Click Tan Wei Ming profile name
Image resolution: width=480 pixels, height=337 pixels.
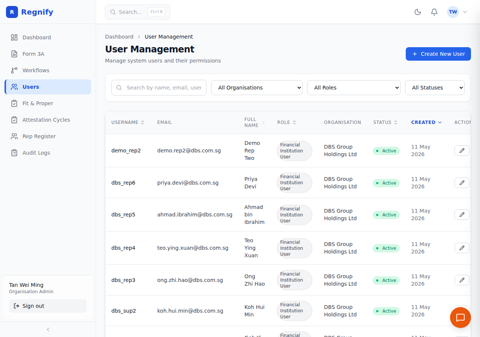click(x=26, y=285)
